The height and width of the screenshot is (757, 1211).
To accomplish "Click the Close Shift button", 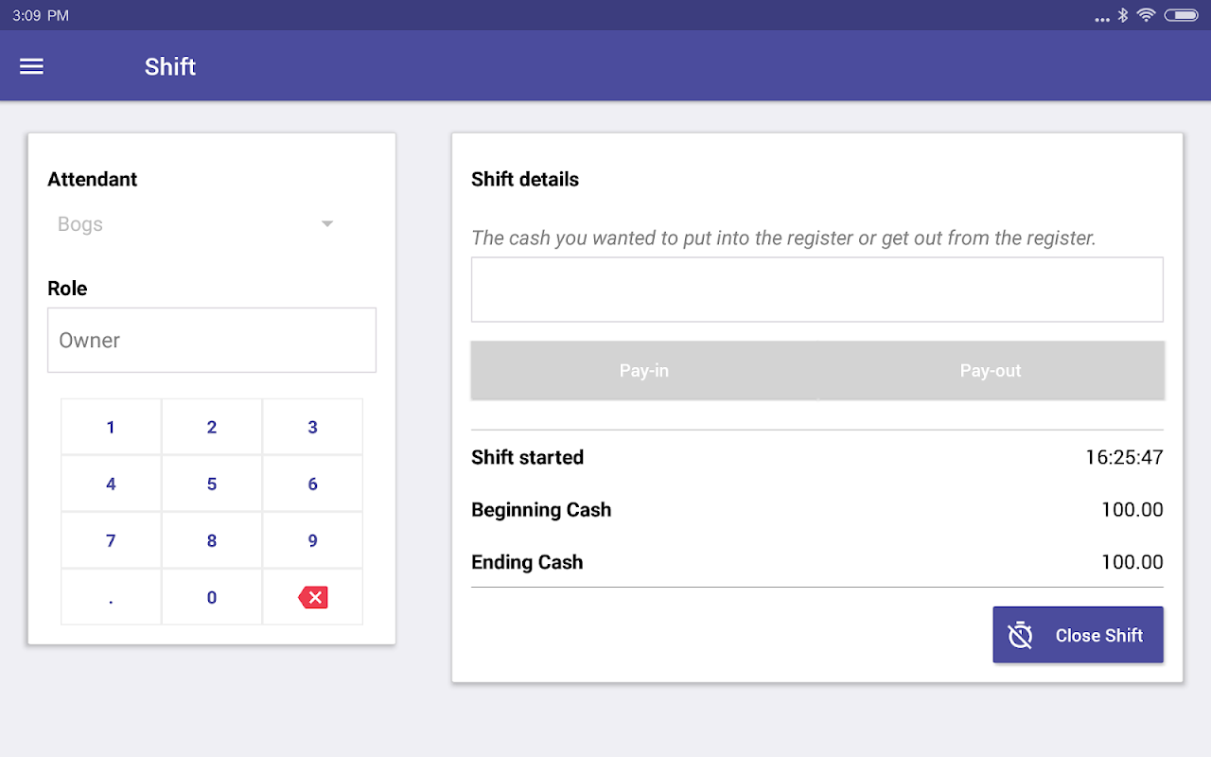I will (x=1078, y=635).
